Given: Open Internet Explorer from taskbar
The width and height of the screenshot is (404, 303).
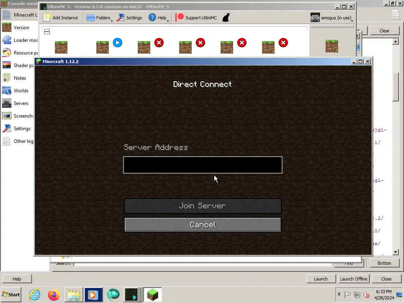Looking at the screenshot, I should (x=35, y=294).
